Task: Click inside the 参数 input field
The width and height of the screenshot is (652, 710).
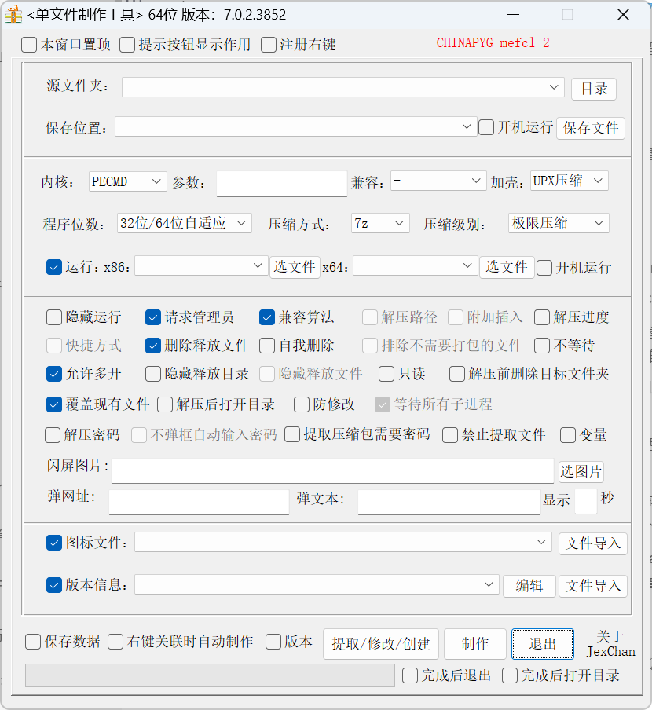Action: click(281, 183)
